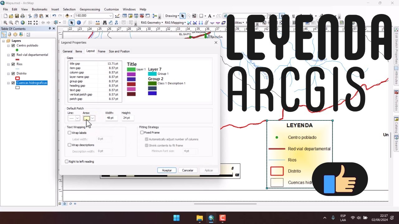The width and height of the screenshot is (399, 224).
Task: Click the Cut scissors icon
Action: [x=30, y=16]
